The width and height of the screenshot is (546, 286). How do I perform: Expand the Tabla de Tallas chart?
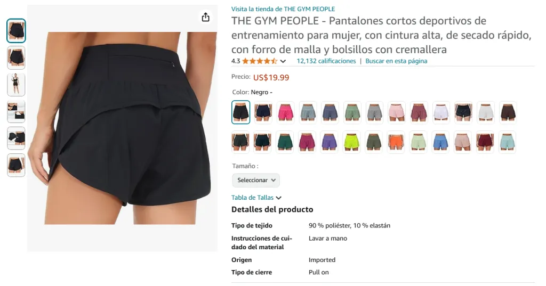pos(256,198)
